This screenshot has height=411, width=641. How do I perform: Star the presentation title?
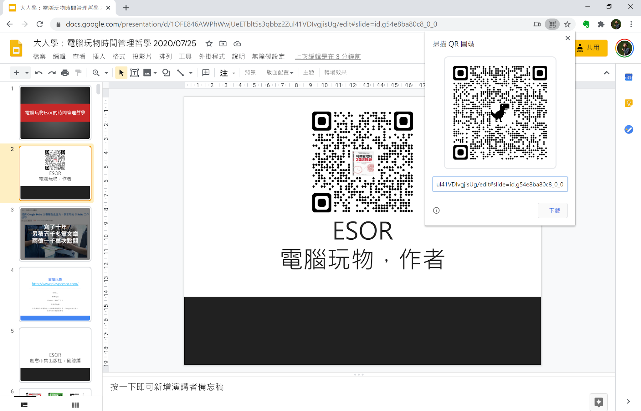[209, 44]
